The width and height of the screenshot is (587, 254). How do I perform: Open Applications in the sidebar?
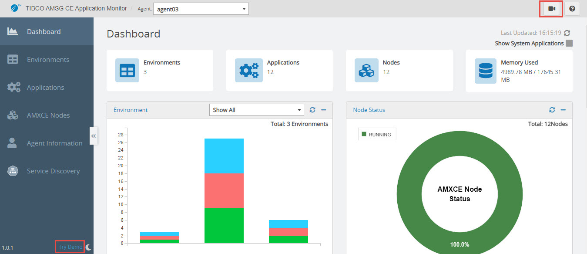[x=47, y=87]
